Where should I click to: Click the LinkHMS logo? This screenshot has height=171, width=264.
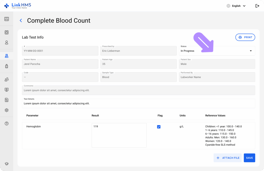click(18, 6)
